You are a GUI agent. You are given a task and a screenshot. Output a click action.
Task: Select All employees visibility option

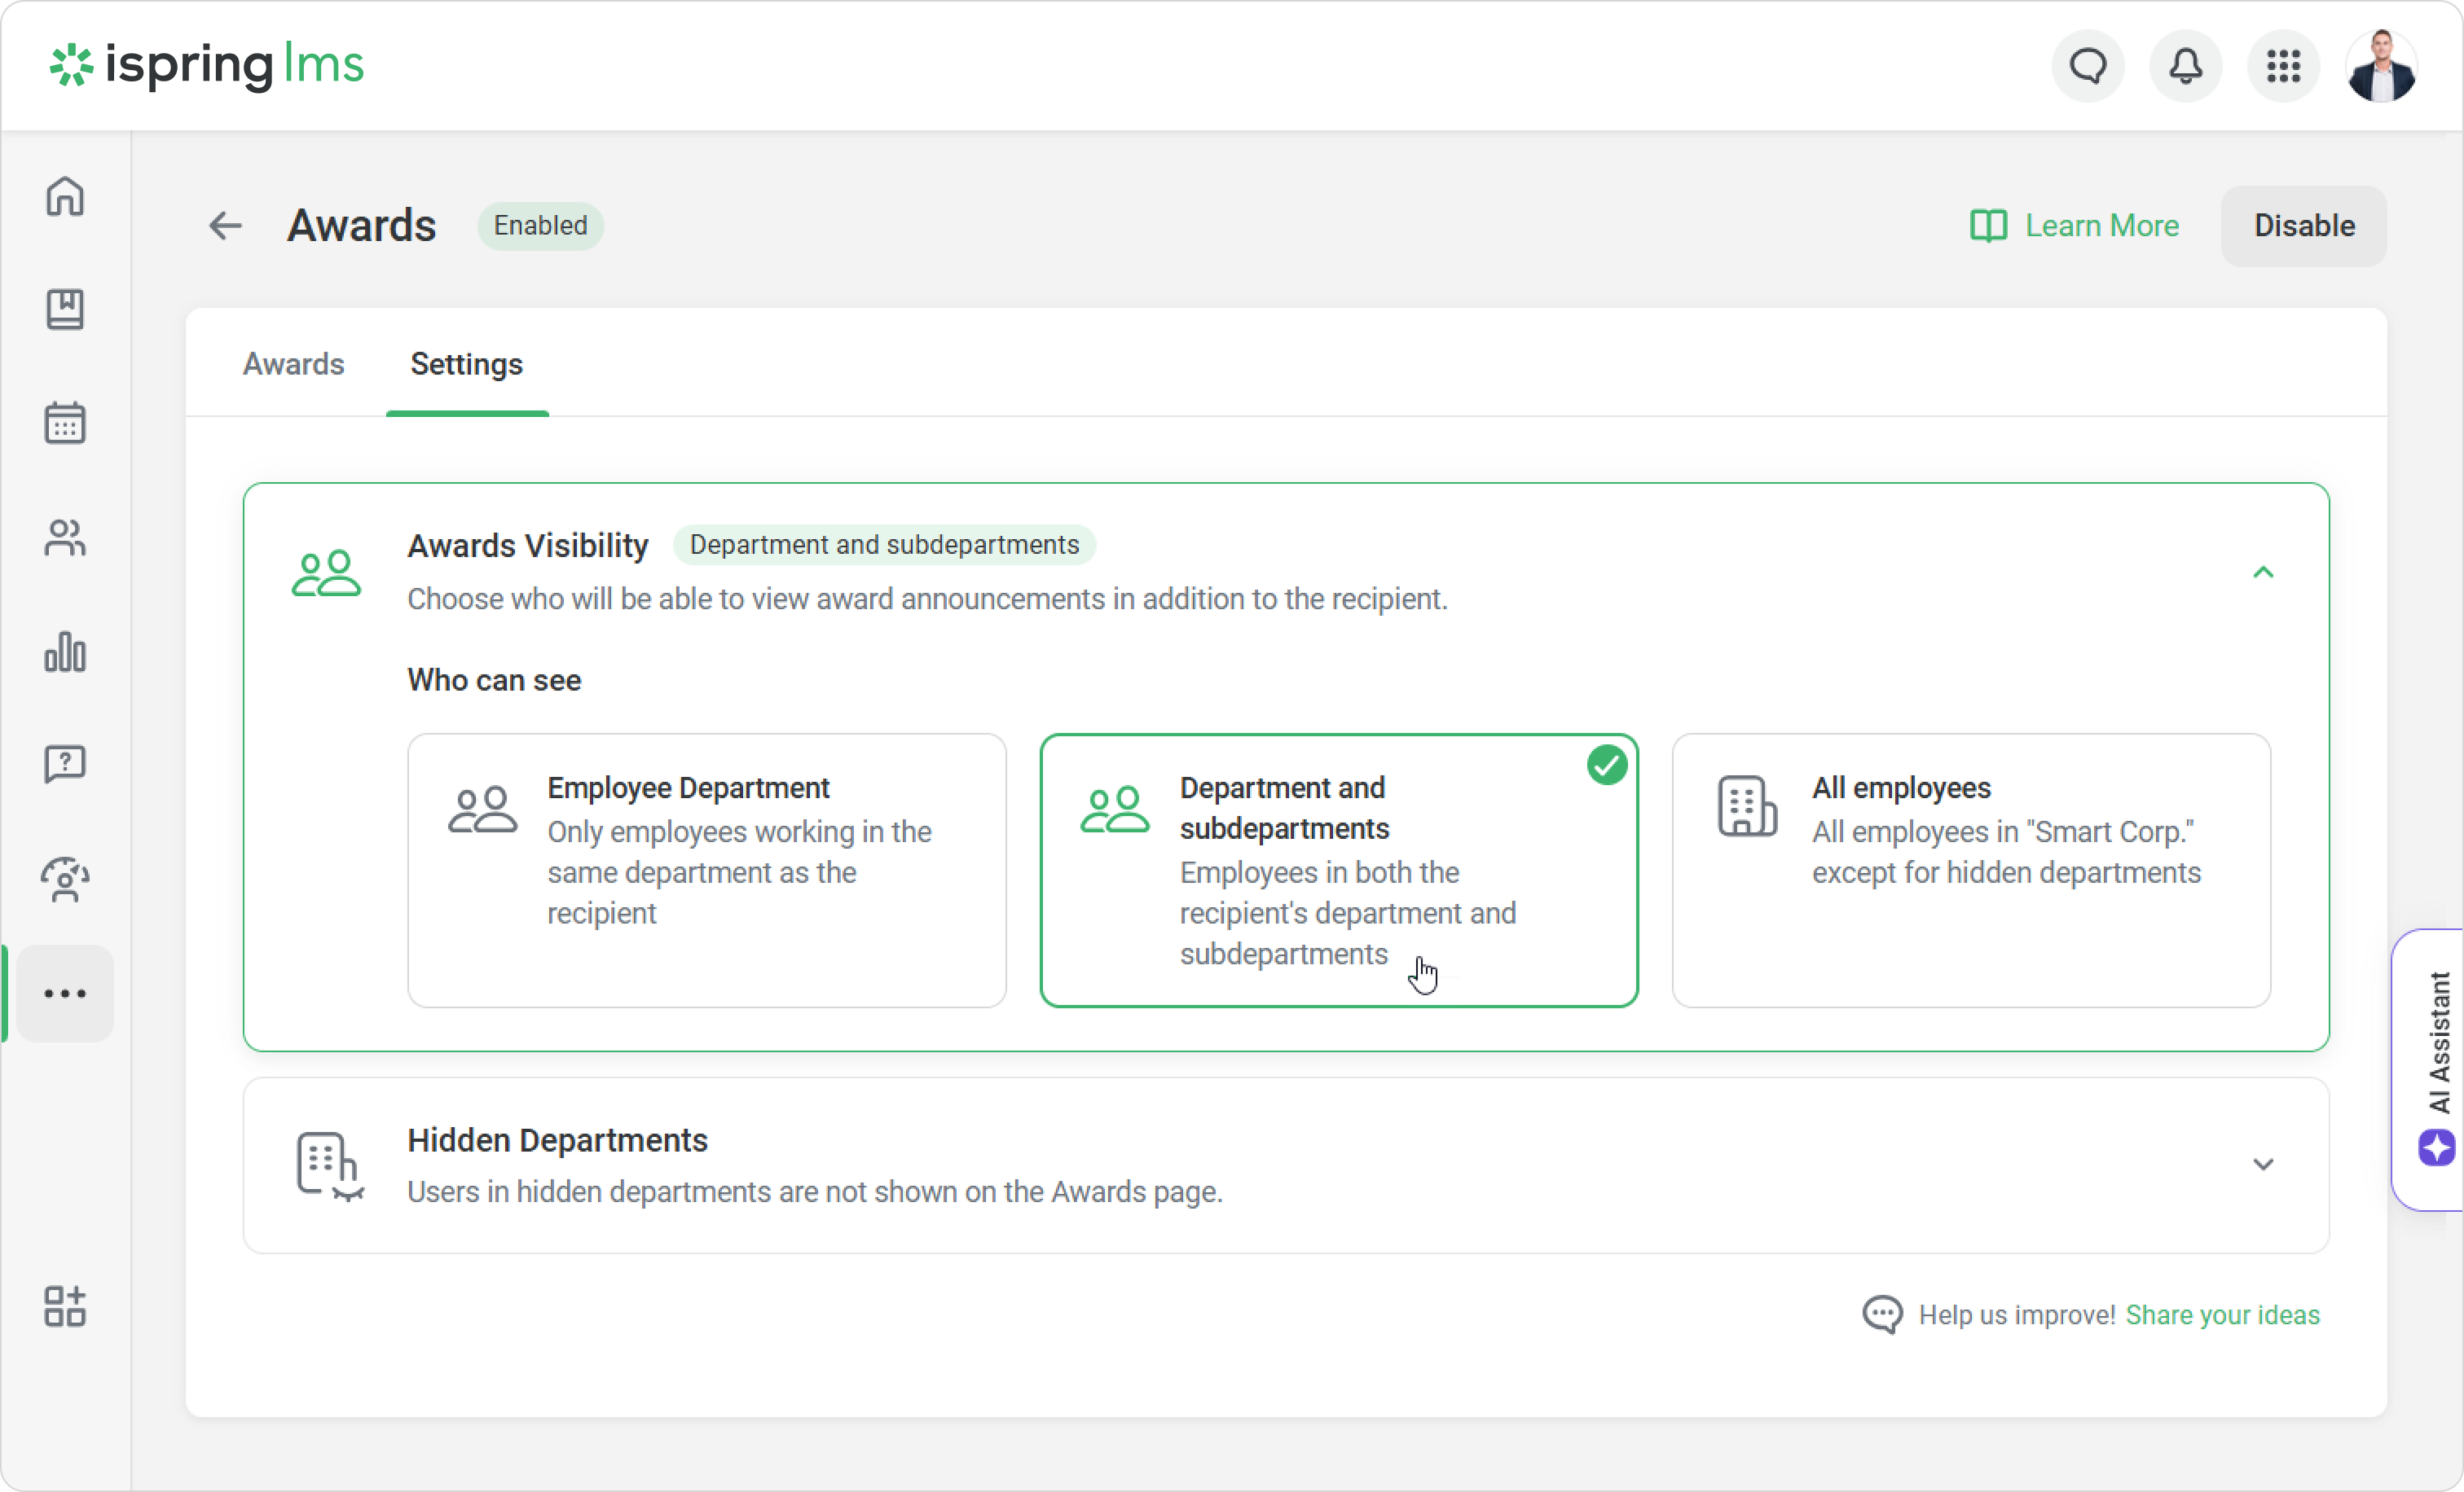(1970, 870)
